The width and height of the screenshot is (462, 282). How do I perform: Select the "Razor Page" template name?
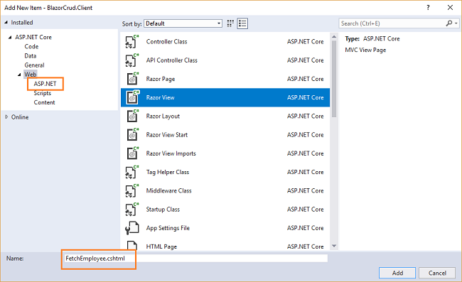tap(161, 79)
